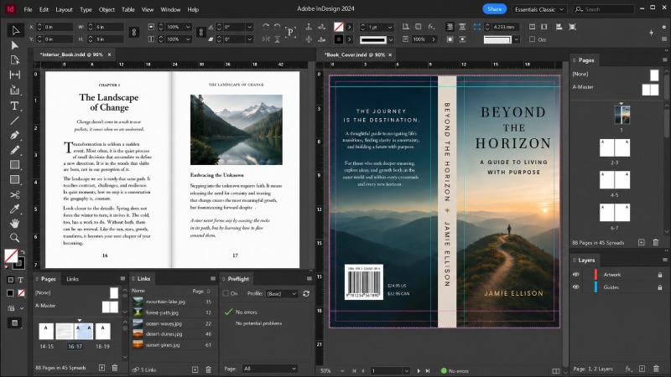The image size is (671, 377).
Task: Switch to the Links tab beside Pages
Action: [72, 279]
